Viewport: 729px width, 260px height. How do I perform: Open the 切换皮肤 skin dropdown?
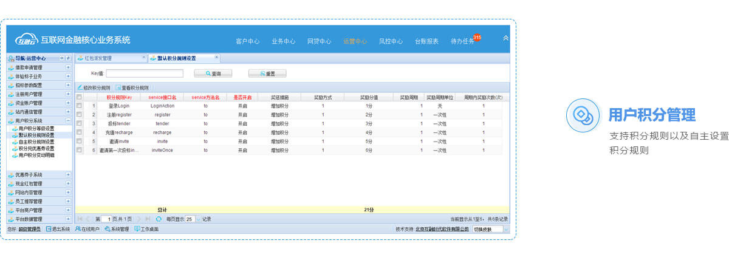tap(505, 230)
